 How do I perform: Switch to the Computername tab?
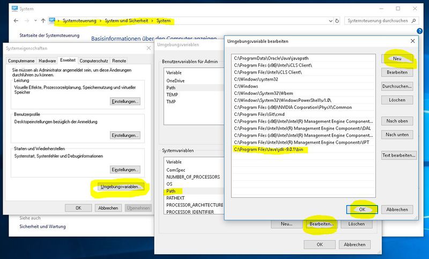point(21,61)
